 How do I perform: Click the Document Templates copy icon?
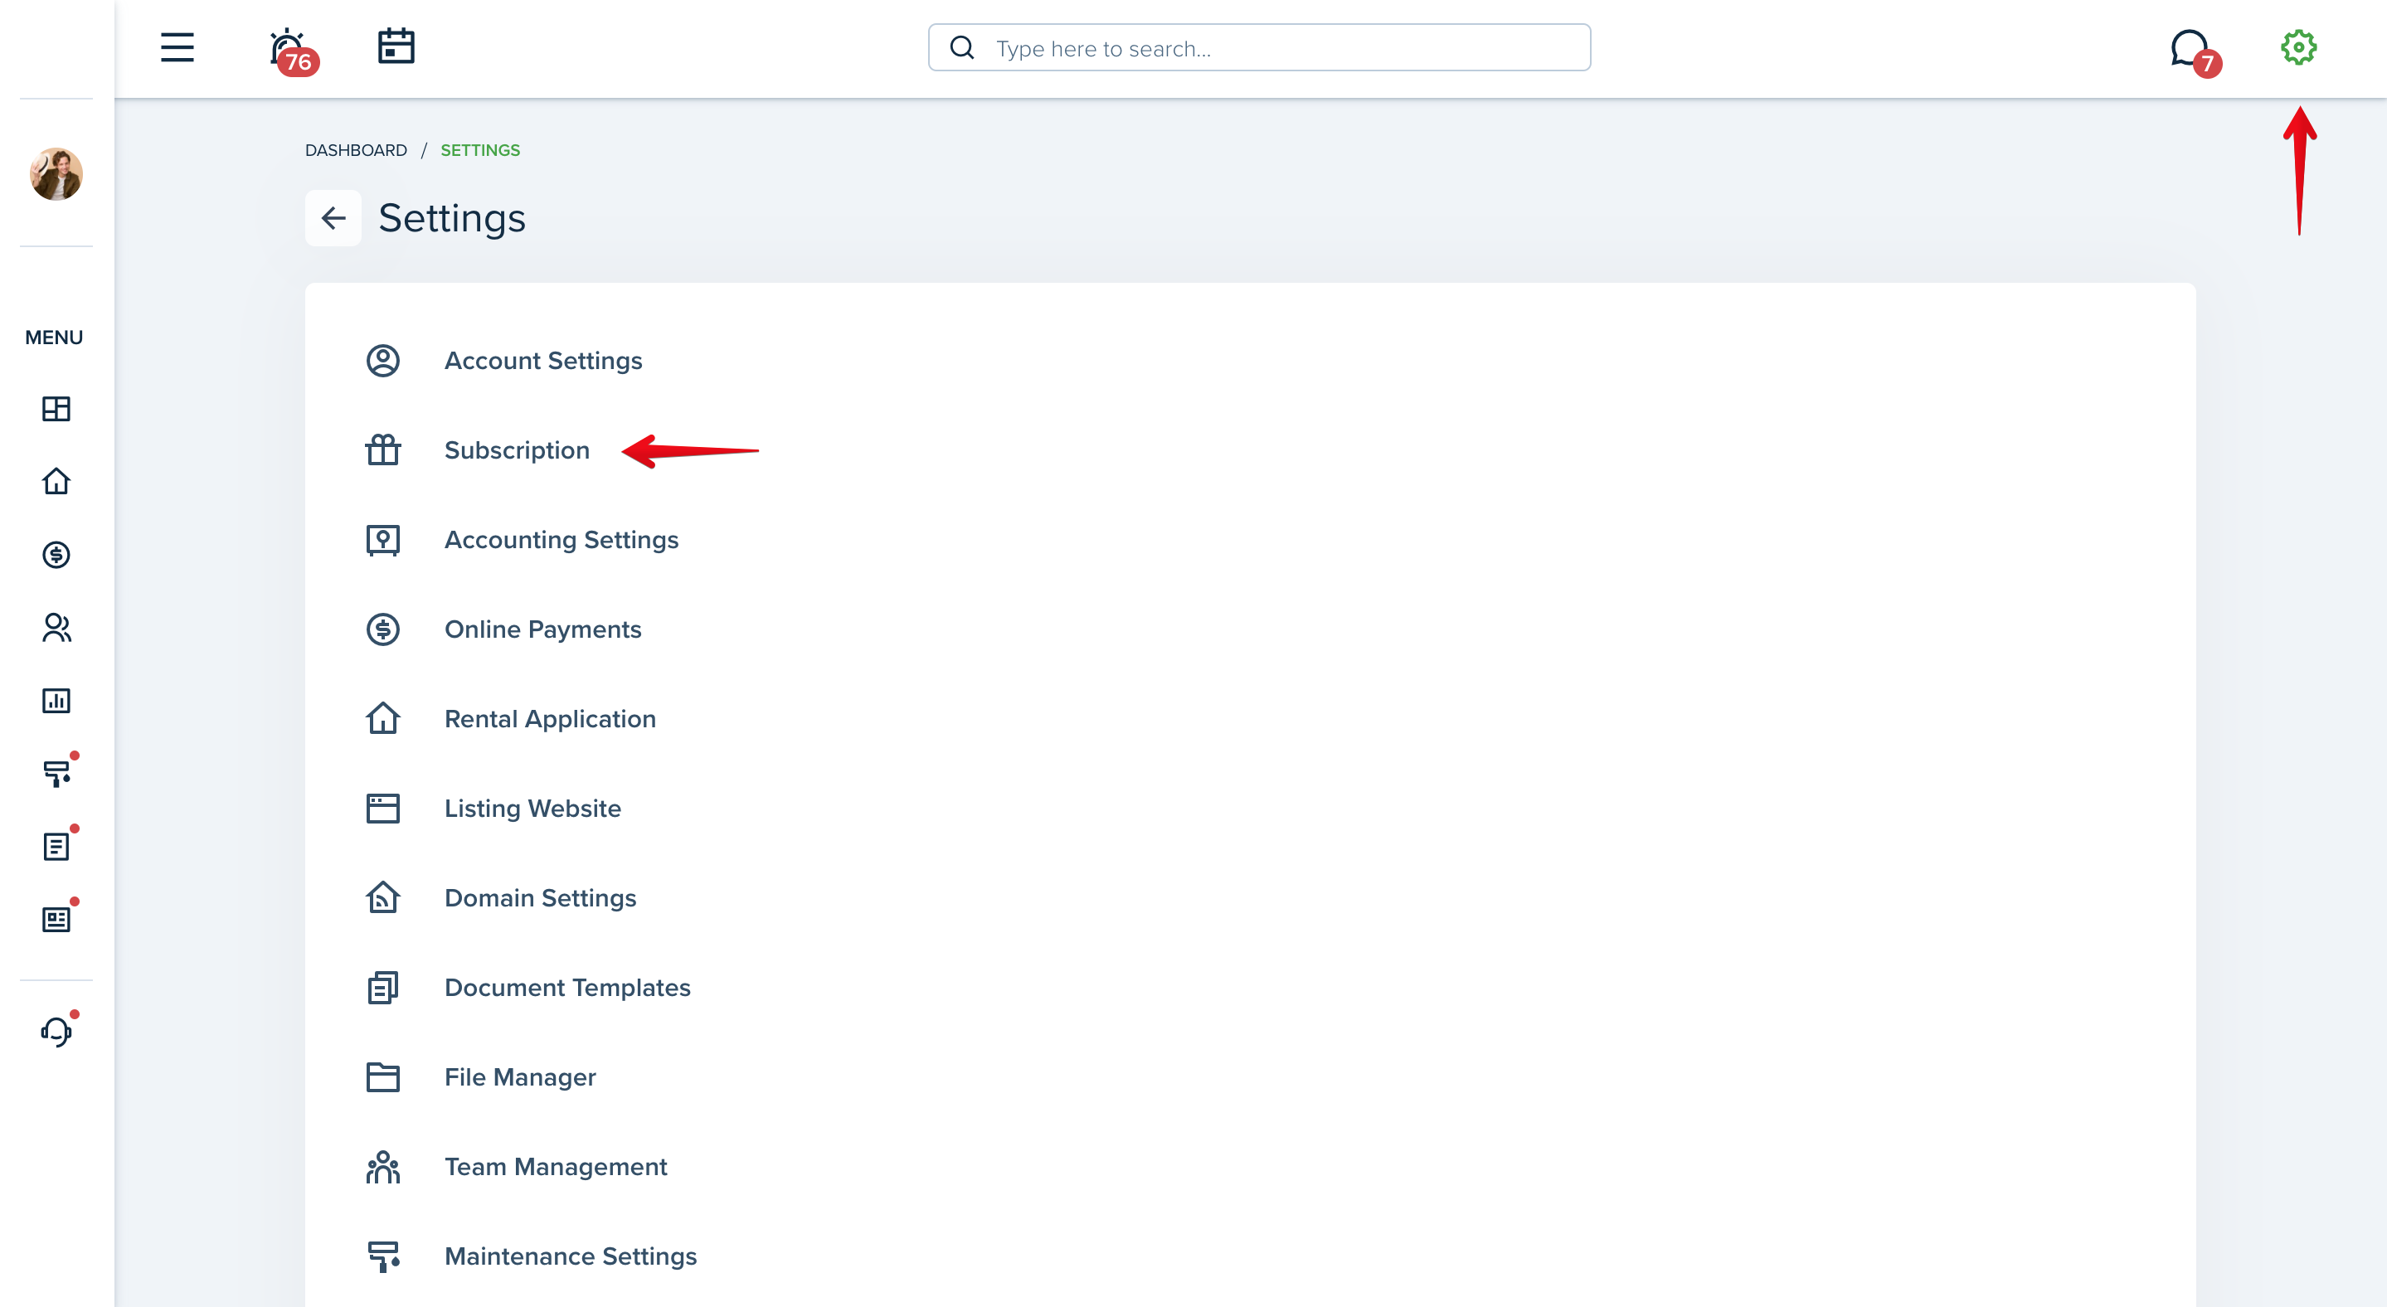(x=382, y=988)
